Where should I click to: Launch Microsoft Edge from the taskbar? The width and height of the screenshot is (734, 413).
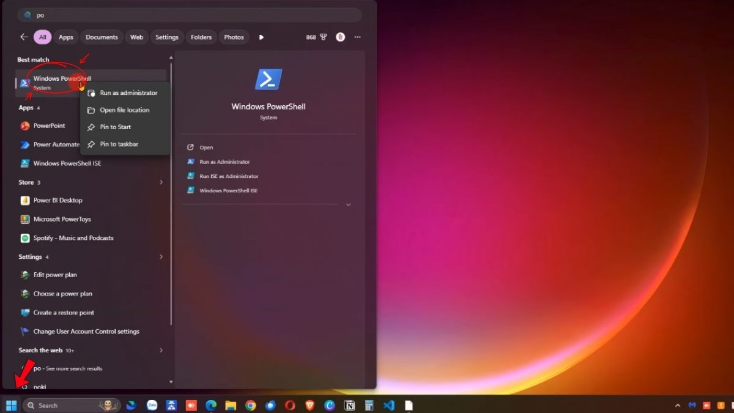point(211,405)
